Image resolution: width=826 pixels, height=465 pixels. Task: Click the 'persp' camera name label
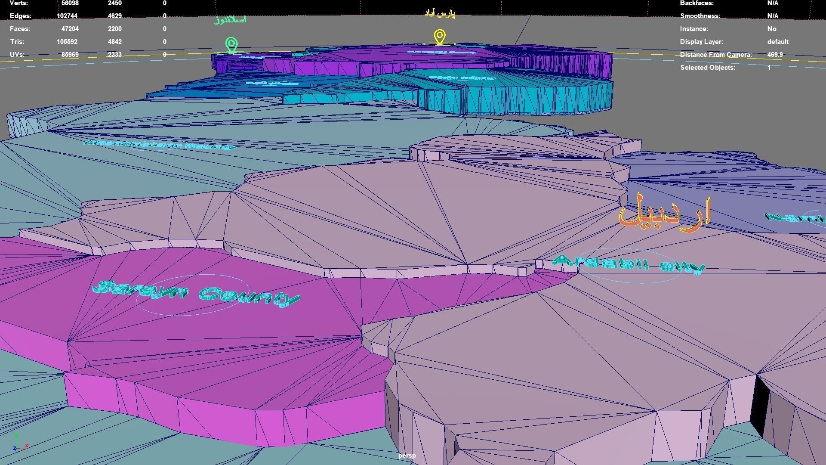407,456
